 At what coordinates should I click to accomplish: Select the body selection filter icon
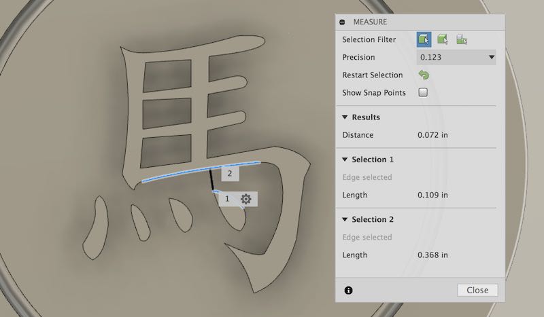443,39
